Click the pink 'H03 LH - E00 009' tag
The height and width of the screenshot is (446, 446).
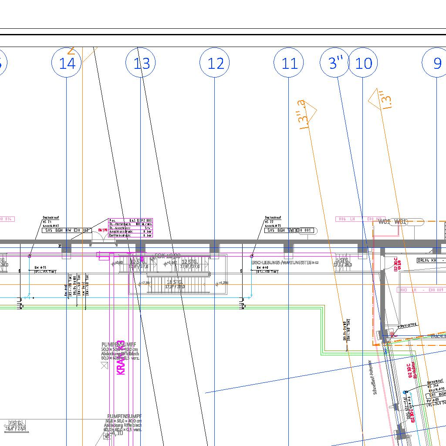pyautogui.click(x=421, y=290)
